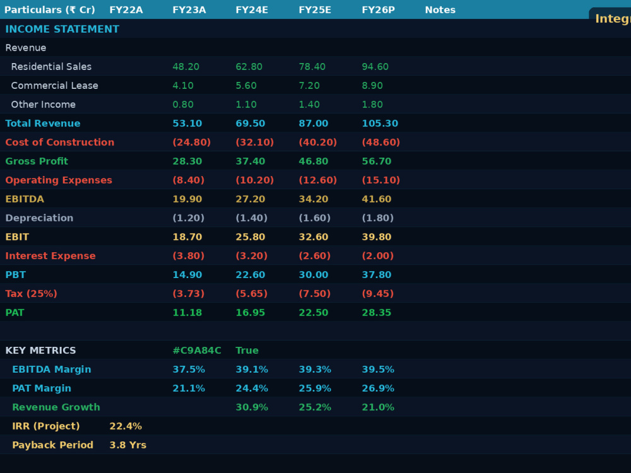Click Other Income FY25E value 1.40

coord(309,105)
